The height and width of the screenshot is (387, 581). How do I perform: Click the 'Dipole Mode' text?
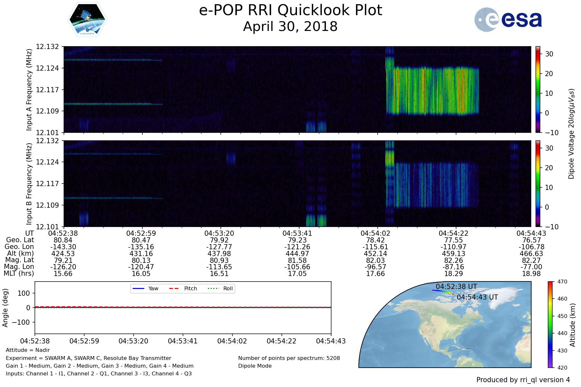click(x=255, y=366)
